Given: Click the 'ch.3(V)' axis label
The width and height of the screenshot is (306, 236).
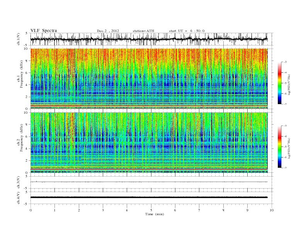Looking at the screenshot, I should (18, 182).
